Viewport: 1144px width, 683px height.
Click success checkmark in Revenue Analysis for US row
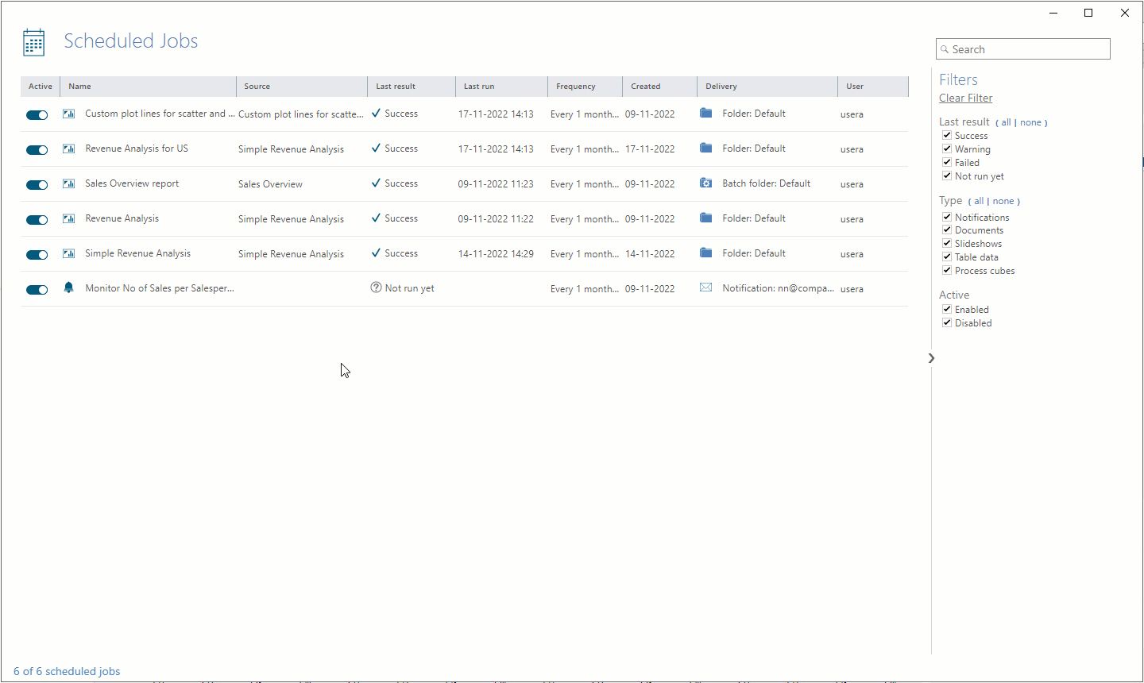coord(376,149)
